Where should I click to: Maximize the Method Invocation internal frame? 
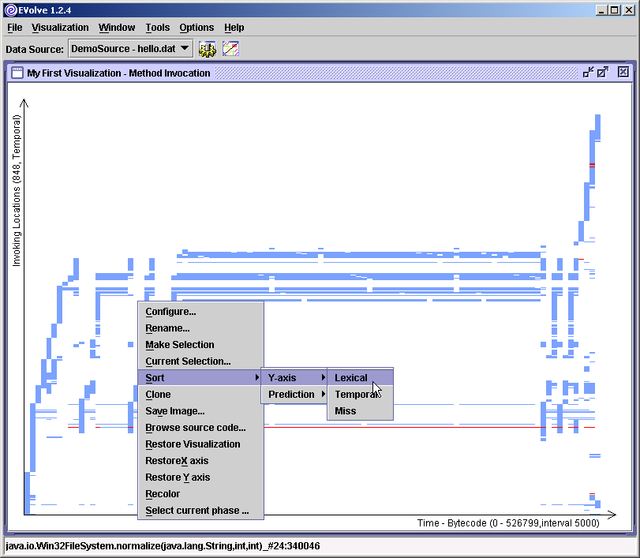click(x=603, y=73)
